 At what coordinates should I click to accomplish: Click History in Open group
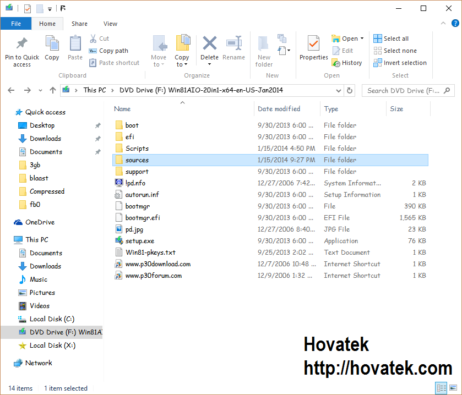coord(346,63)
